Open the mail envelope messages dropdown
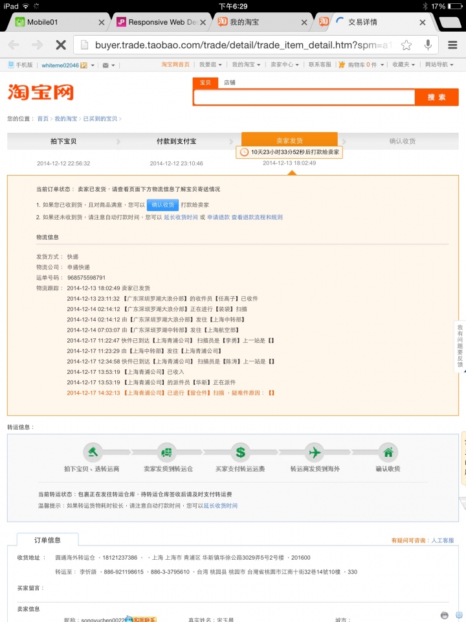This screenshot has height=622, width=466. coord(108,65)
